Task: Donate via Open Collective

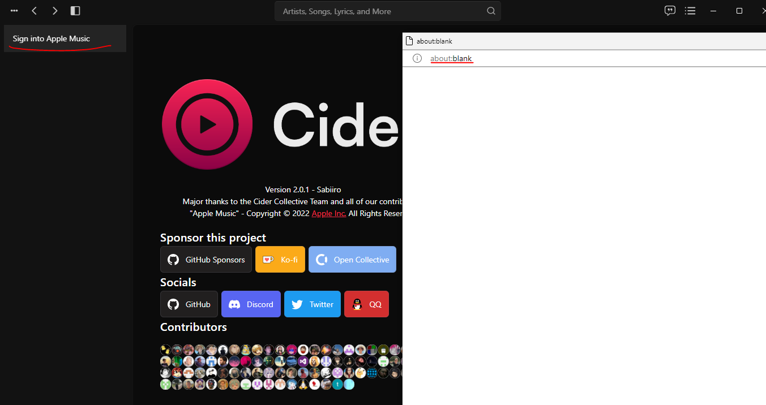Action: click(x=352, y=259)
